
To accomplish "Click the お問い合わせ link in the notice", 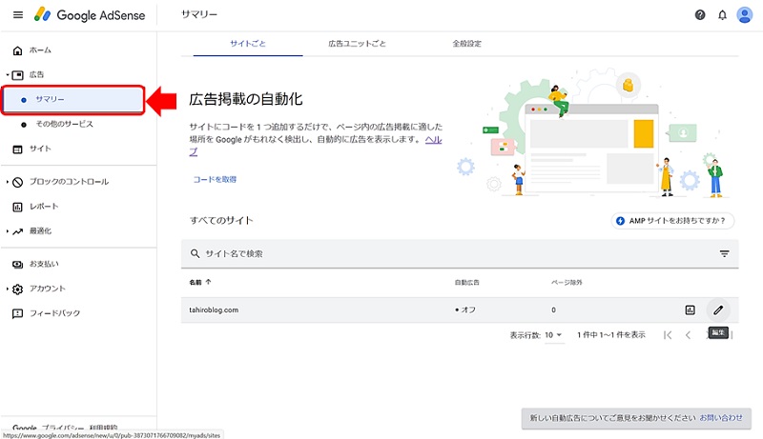I will [721, 418].
